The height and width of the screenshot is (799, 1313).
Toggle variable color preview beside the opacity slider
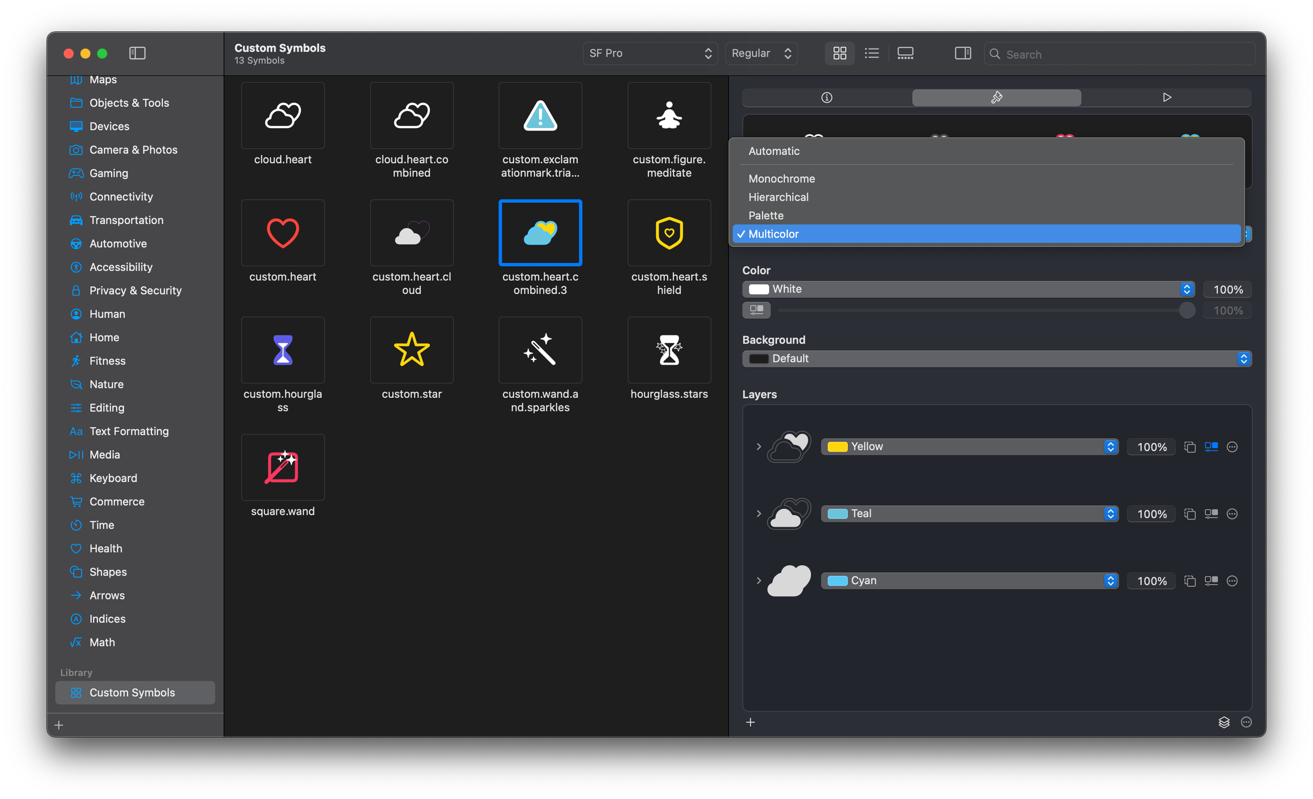[757, 310]
